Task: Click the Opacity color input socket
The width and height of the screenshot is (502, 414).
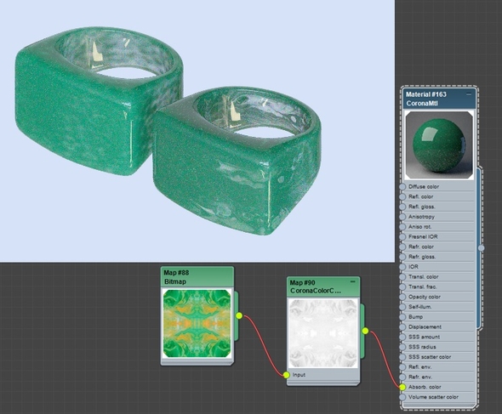Action: 402,297
